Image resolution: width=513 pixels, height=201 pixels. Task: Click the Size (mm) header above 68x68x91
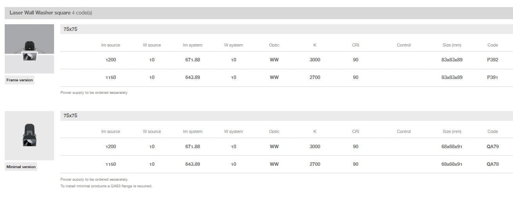[x=452, y=131]
